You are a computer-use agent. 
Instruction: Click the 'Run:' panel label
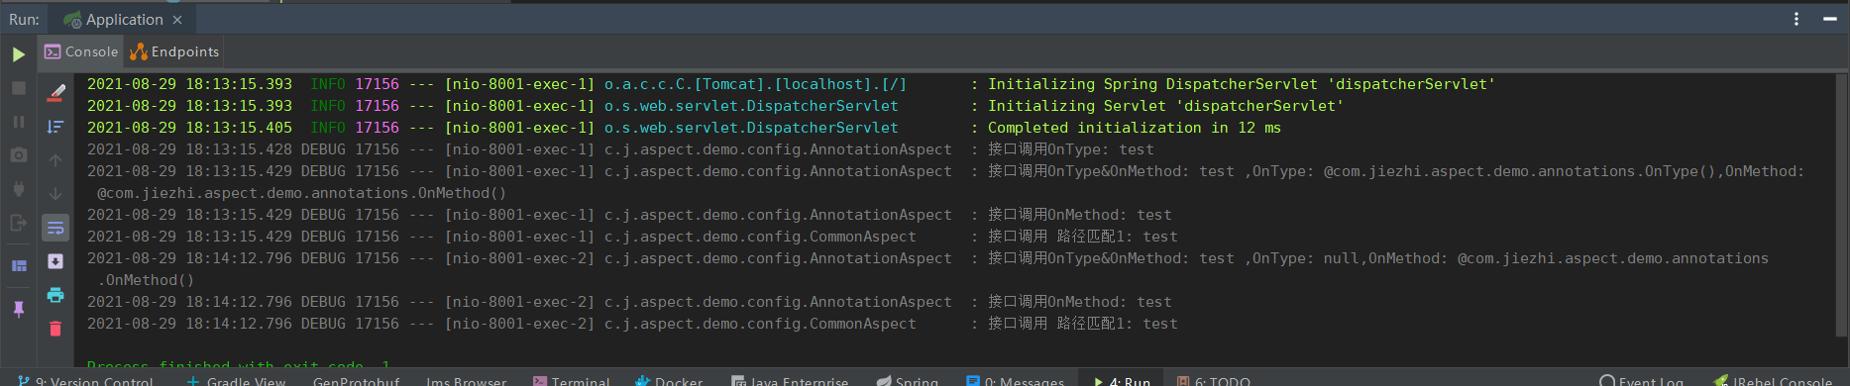[x=24, y=20]
